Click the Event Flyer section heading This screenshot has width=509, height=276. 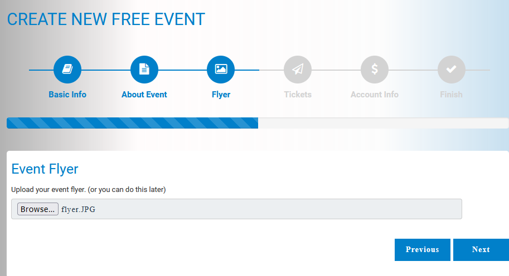pos(45,169)
